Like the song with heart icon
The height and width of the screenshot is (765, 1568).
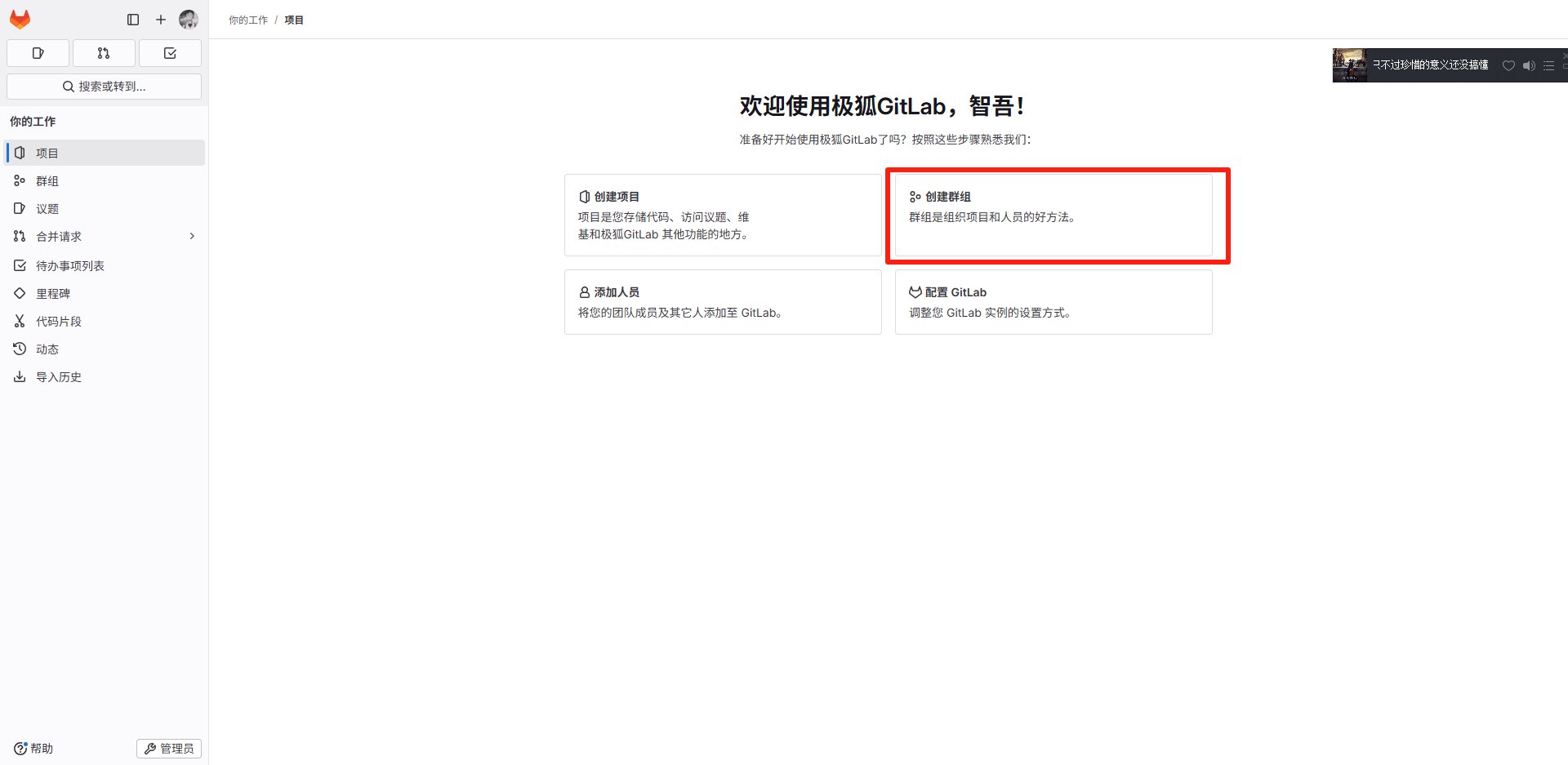1508,65
